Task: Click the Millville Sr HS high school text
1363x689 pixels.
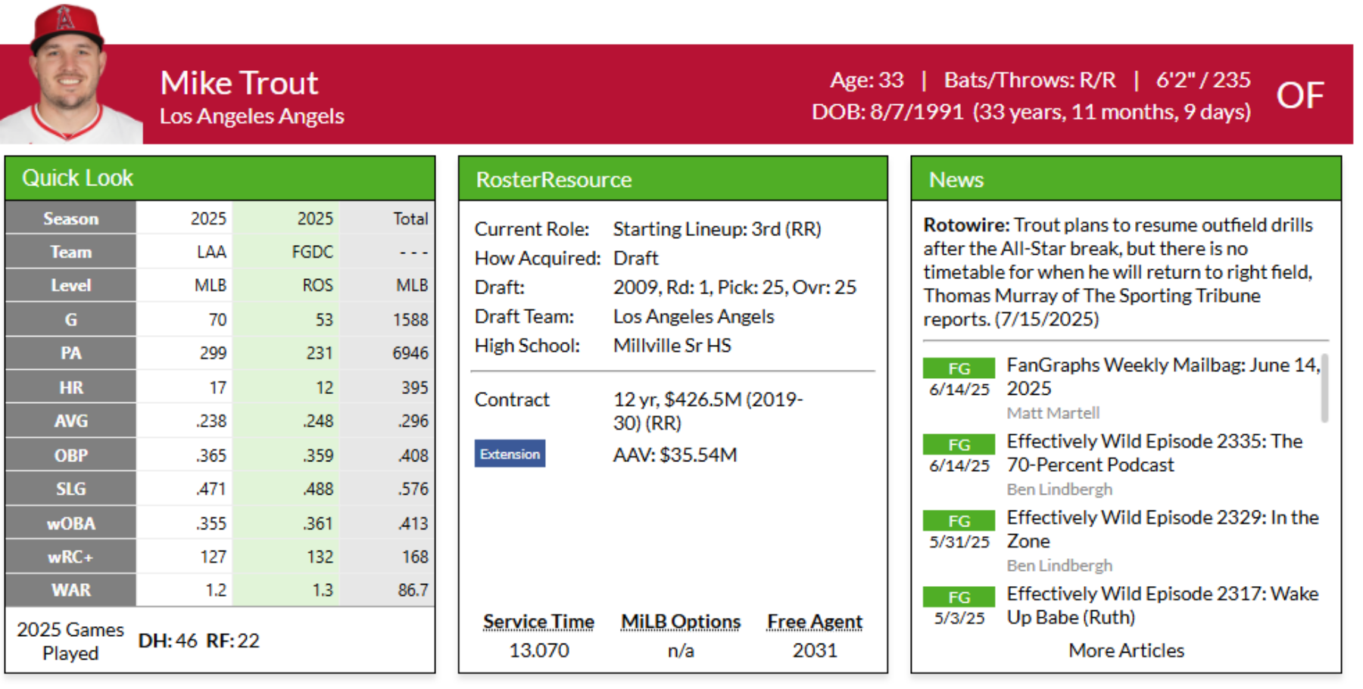Action: tap(672, 346)
